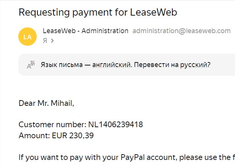
Task: Click the administration@leaseweb.com email address
Action: pos(182,31)
